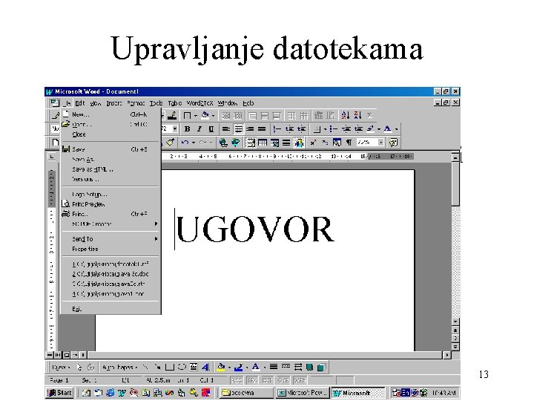The height and width of the screenshot is (401, 534).
Task: Select the Rectangle drawing tool
Action: [169, 367]
